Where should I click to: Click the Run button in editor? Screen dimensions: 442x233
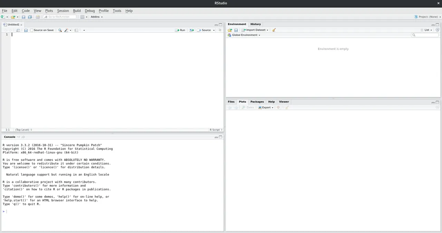180,30
